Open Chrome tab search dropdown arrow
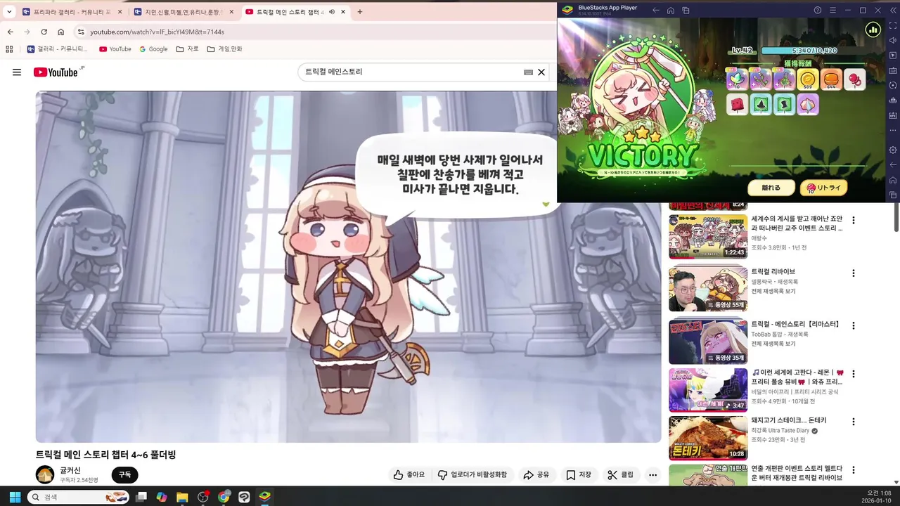The image size is (900, 506). [x=9, y=12]
